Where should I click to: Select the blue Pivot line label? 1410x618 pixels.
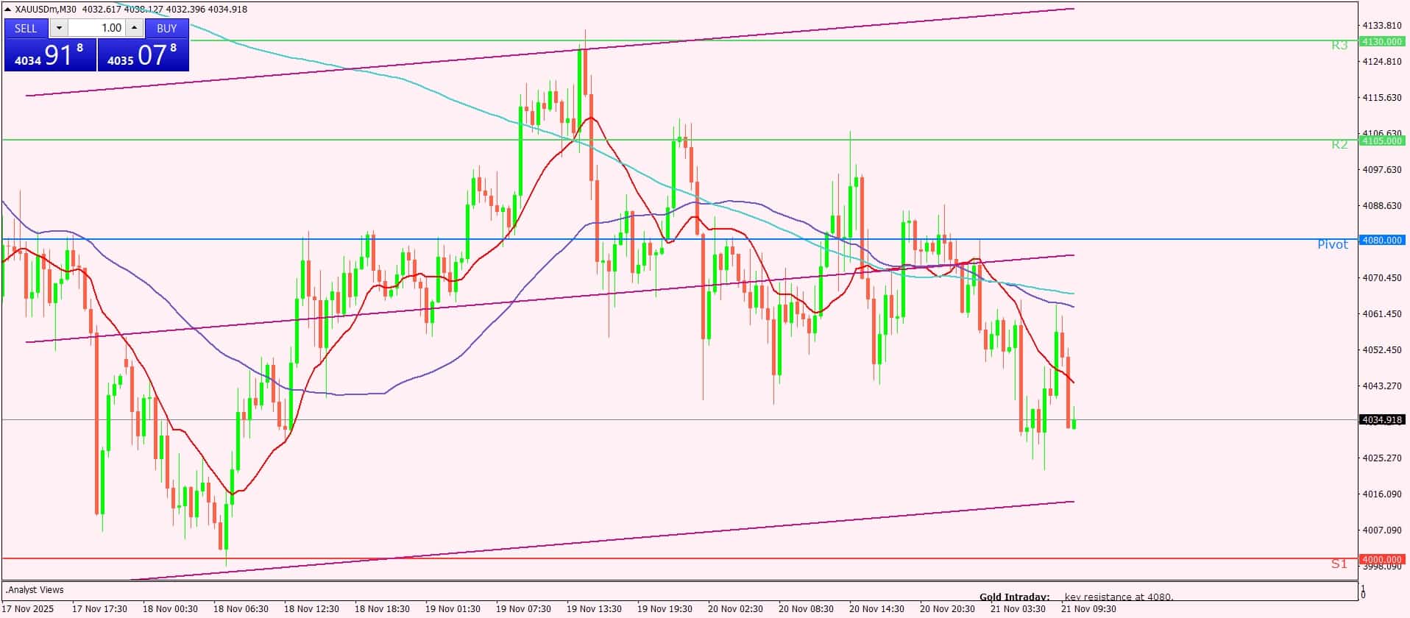coord(1332,244)
